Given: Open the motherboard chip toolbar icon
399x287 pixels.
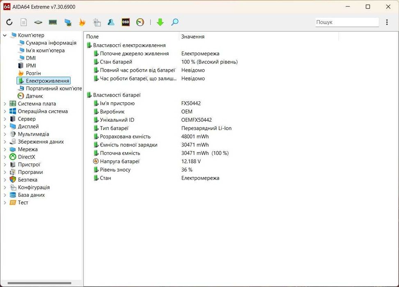Looking at the screenshot, I should tap(38, 23).
